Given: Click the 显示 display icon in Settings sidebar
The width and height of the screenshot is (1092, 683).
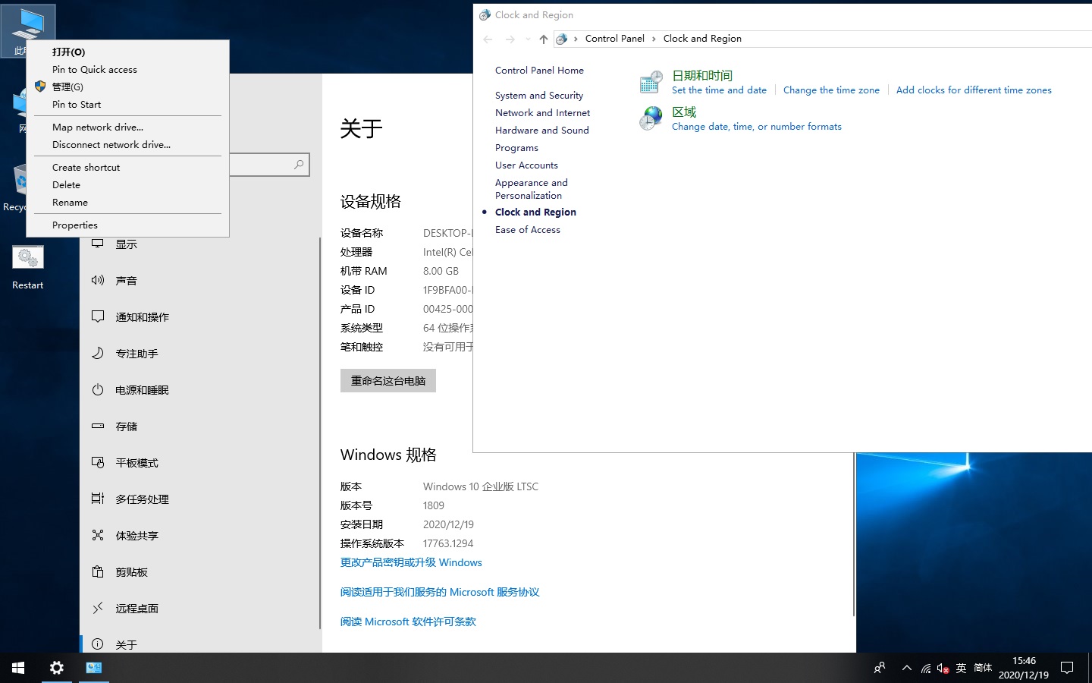Looking at the screenshot, I should [98, 244].
